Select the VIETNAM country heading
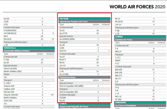Image resolution: width=167 pixels, height=109 pixels. (x=84, y=19)
